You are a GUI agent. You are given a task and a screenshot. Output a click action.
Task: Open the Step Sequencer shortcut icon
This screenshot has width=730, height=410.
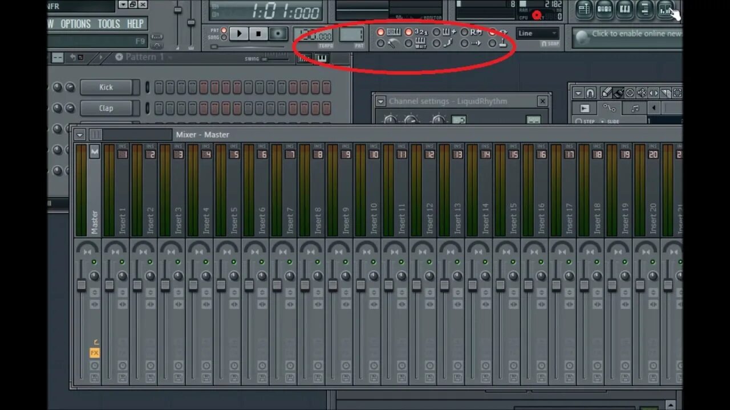click(604, 9)
